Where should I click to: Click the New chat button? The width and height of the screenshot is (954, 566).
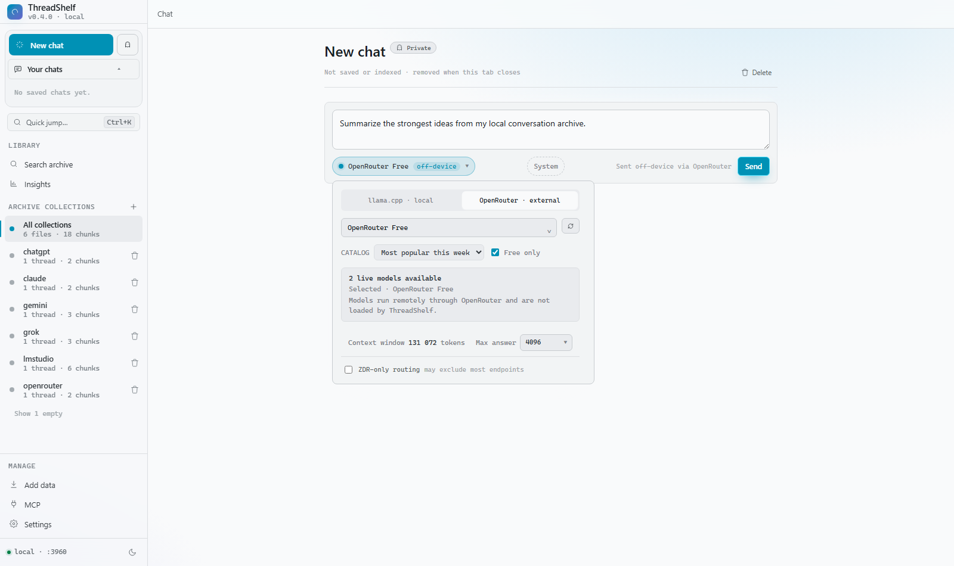(61, 45)
